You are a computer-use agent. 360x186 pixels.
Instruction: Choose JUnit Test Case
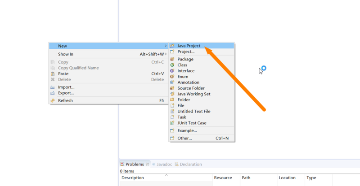(202, 123)
